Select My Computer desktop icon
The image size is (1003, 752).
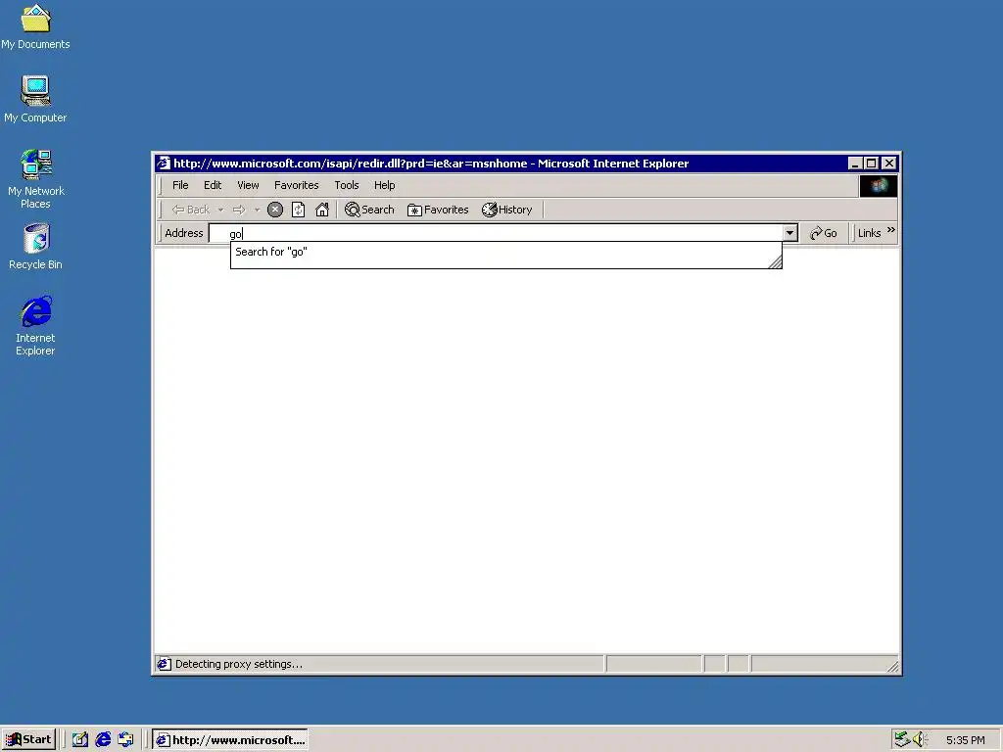(35, 99)
